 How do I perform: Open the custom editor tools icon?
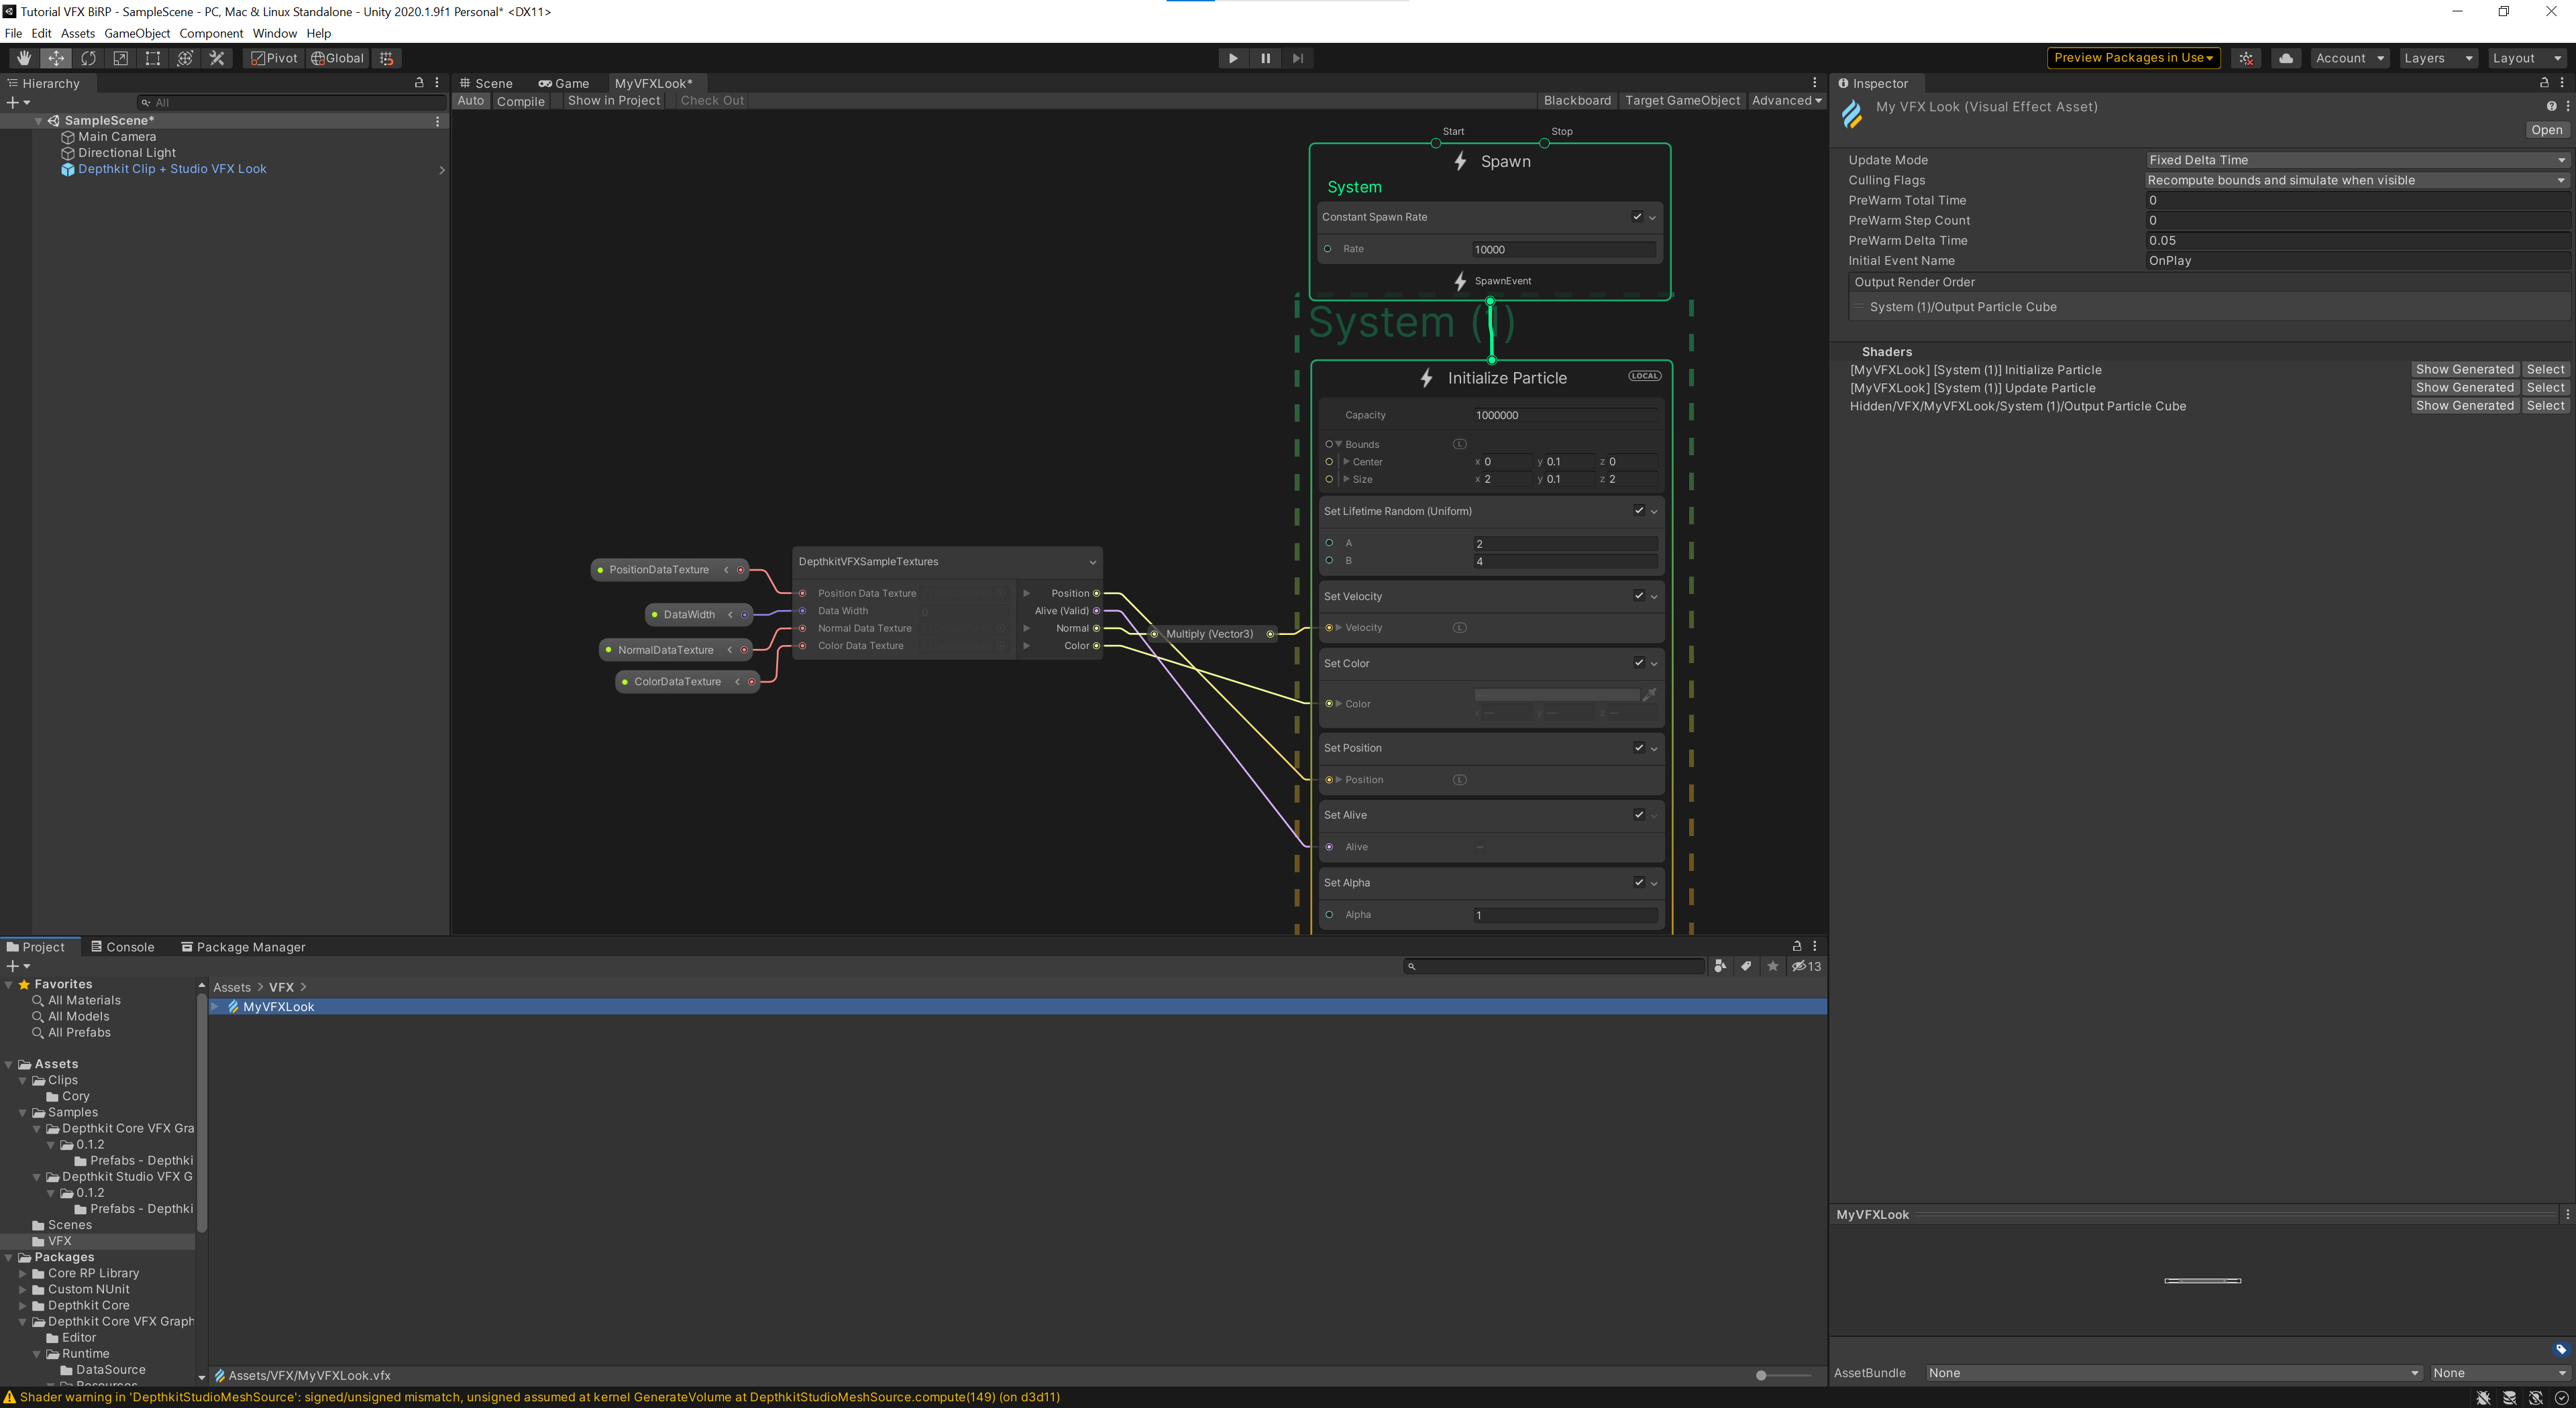point(216,58)
